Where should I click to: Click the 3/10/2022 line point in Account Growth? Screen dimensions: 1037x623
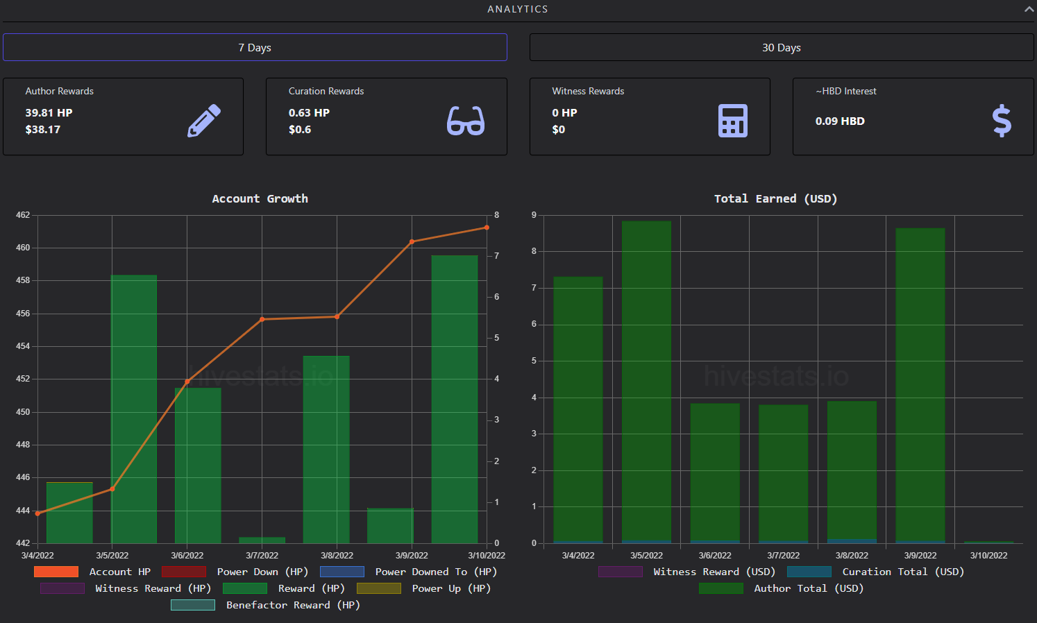click(x=487, y=228)
